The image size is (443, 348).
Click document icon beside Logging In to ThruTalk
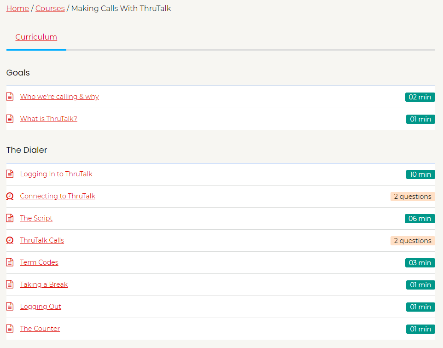pos(10,174)
